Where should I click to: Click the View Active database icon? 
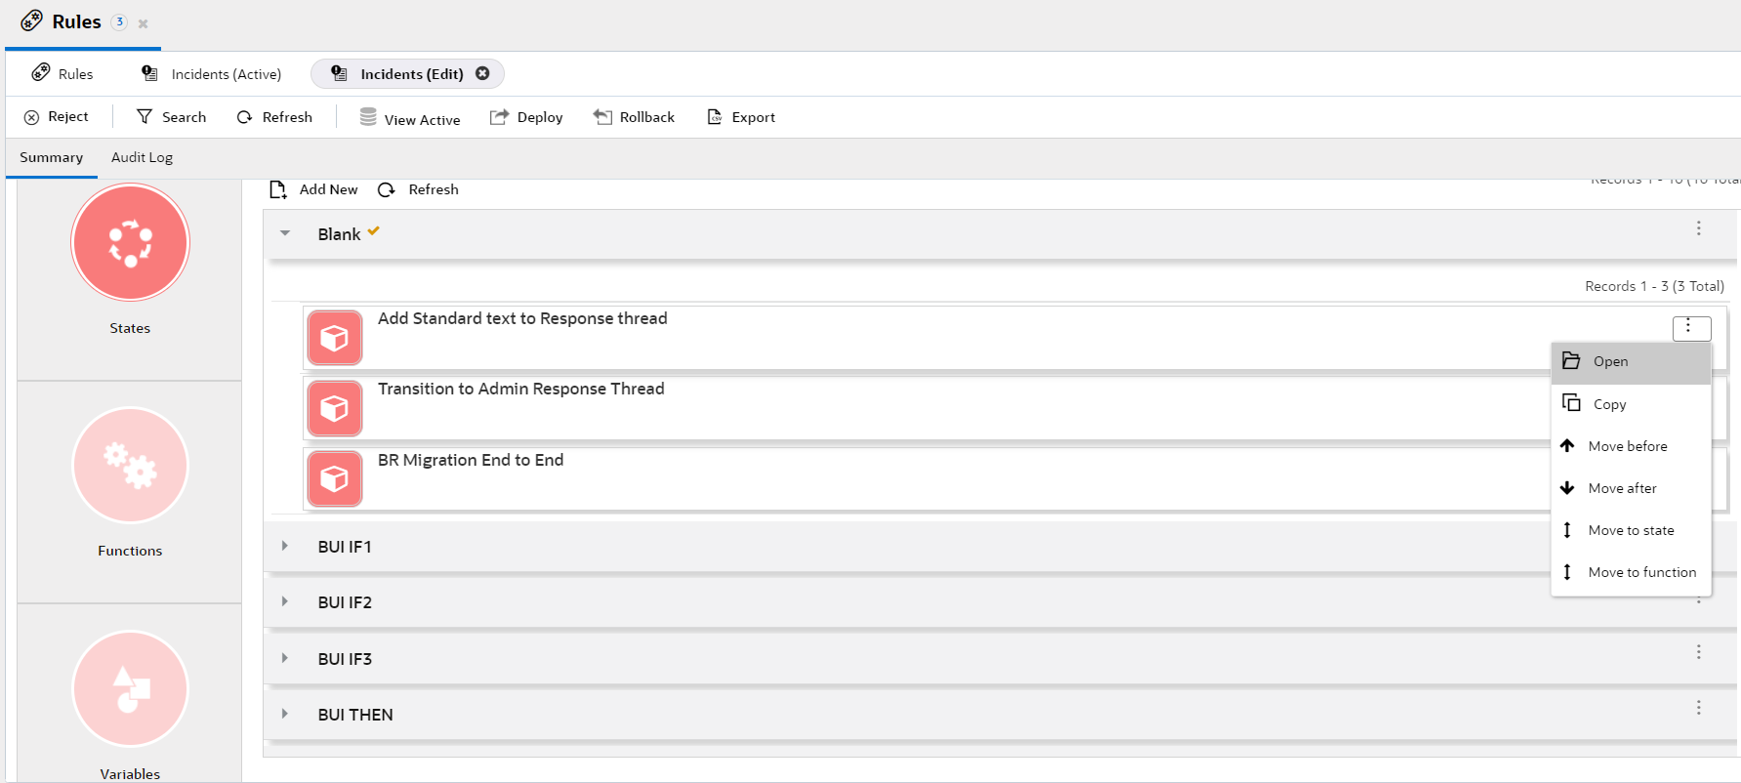coord(368,117)
